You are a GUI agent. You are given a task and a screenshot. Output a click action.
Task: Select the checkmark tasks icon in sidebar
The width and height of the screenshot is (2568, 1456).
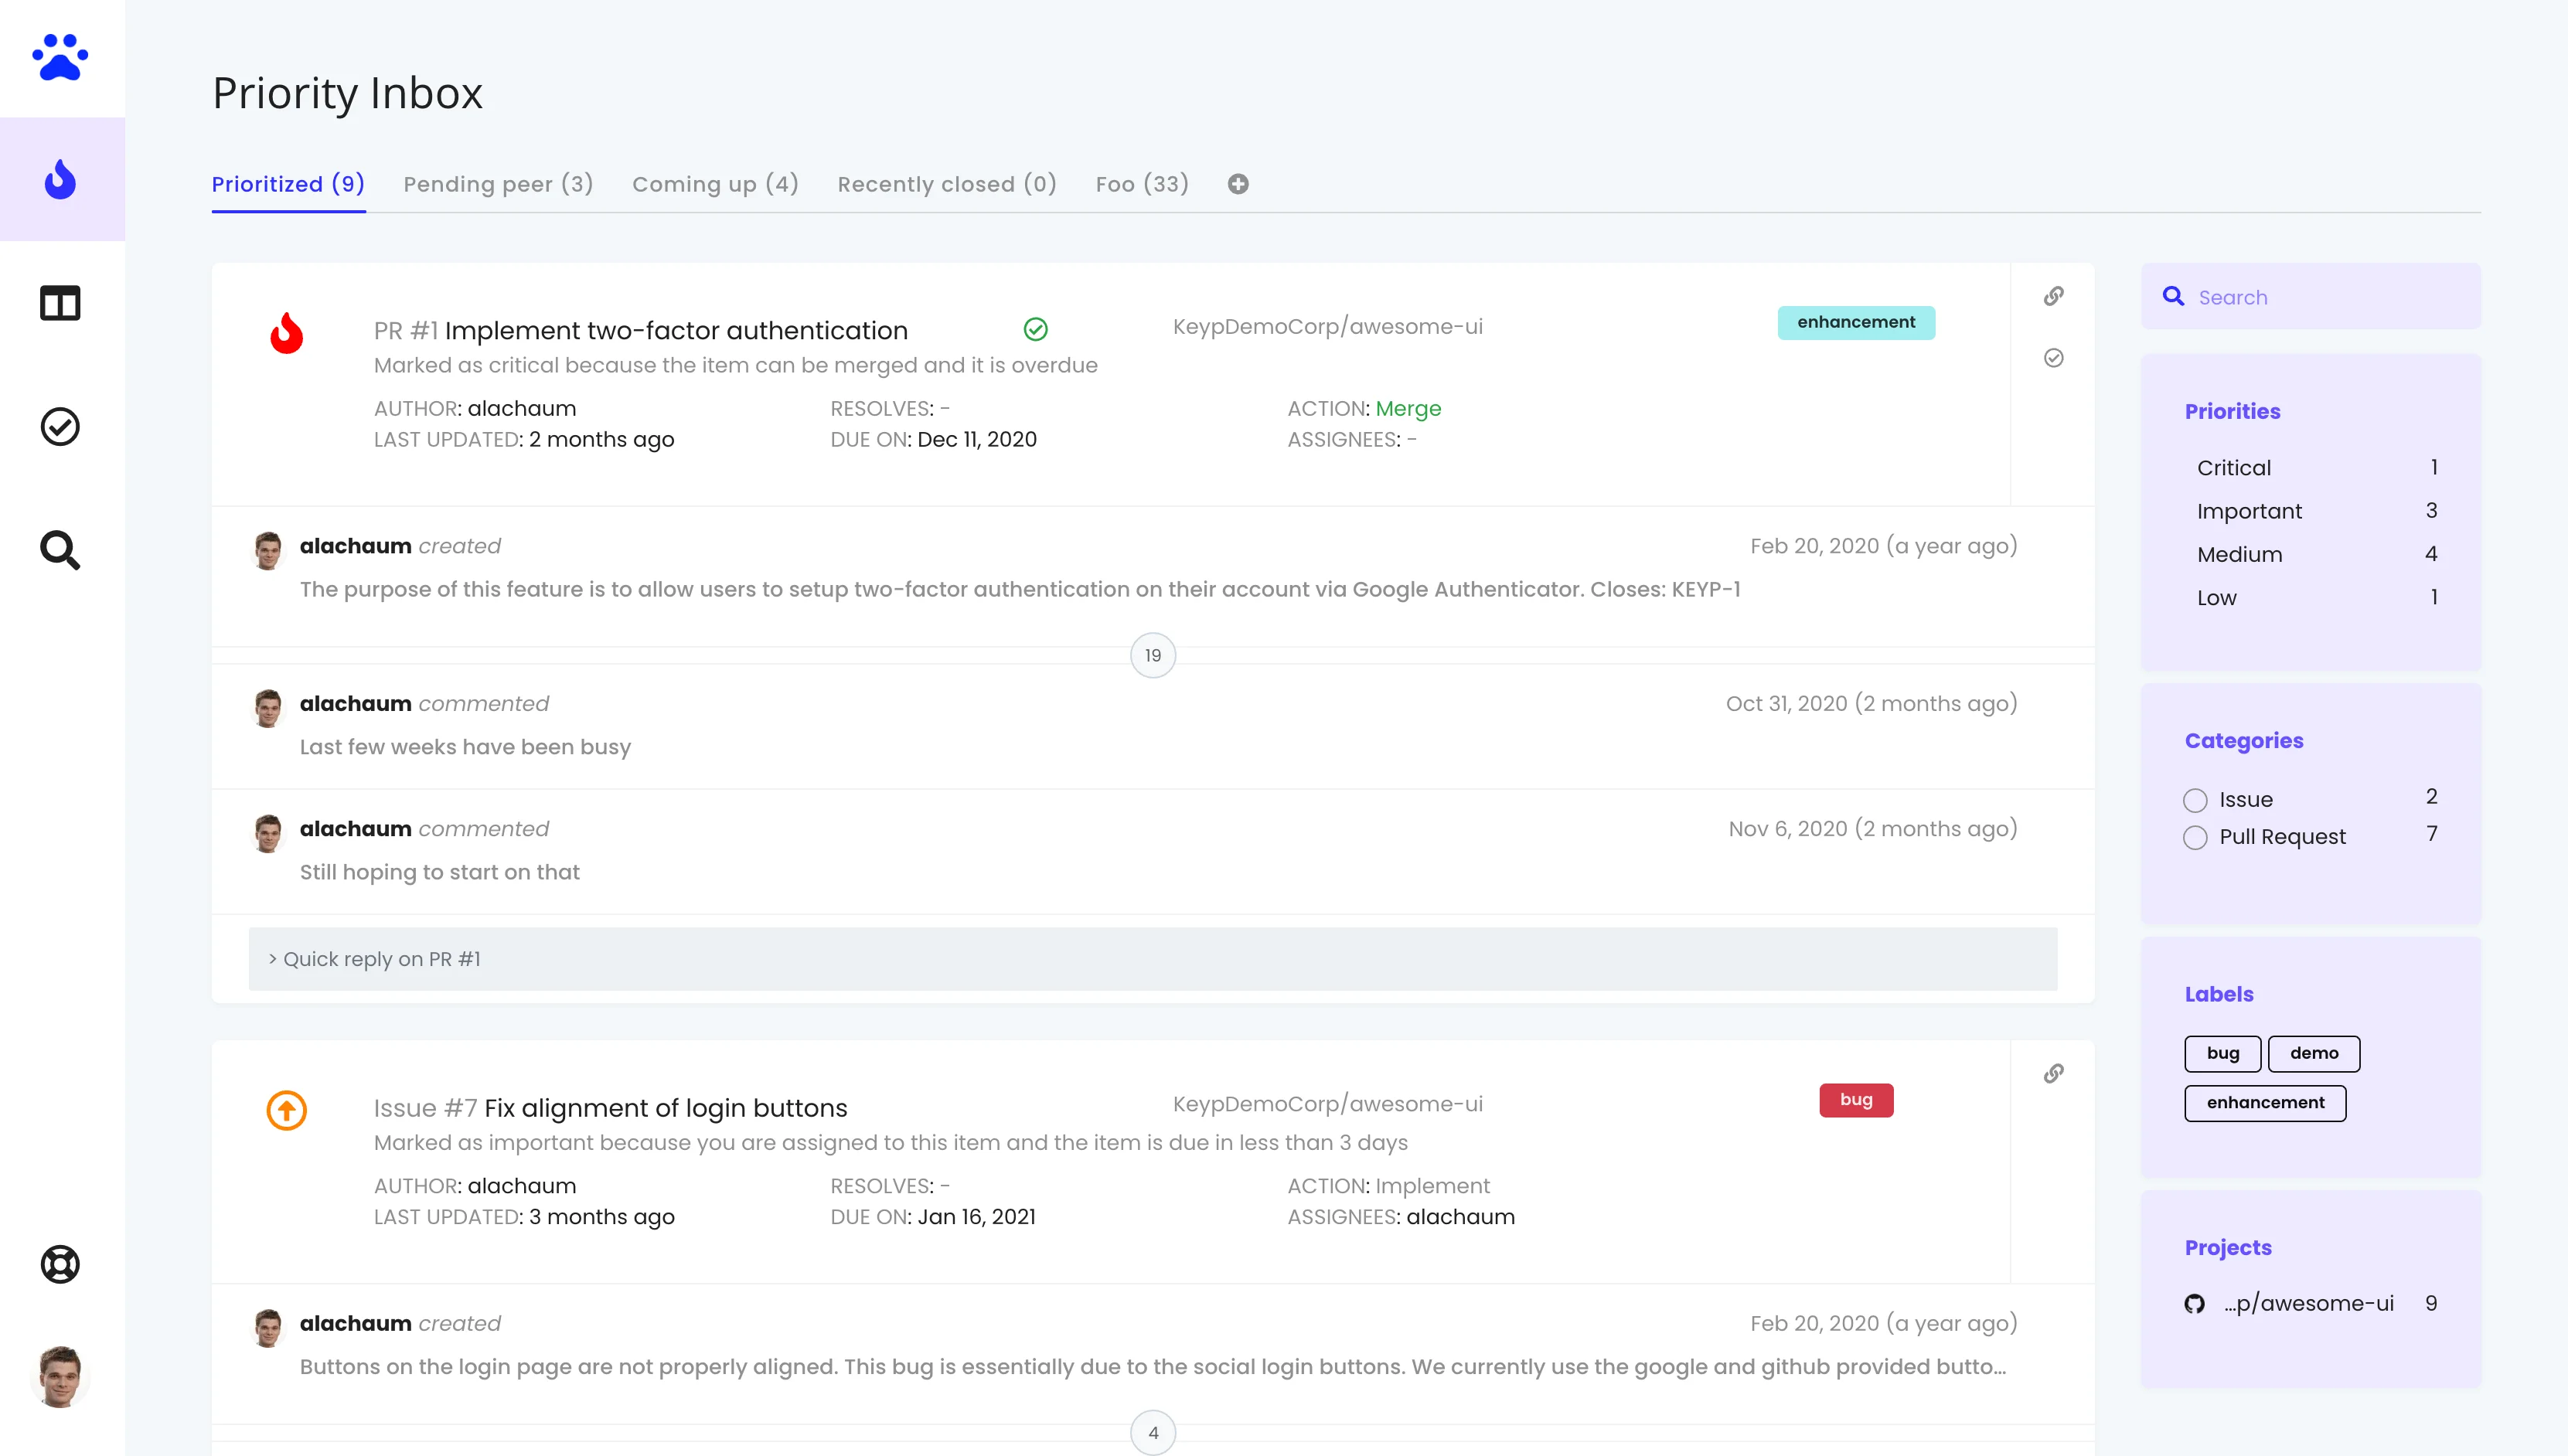pos(60,426)
